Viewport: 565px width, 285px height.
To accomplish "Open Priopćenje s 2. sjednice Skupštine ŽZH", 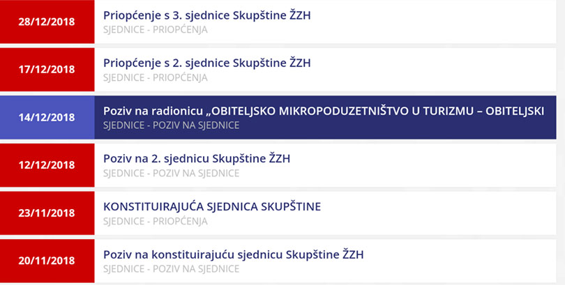I will (x=207, y=63).
